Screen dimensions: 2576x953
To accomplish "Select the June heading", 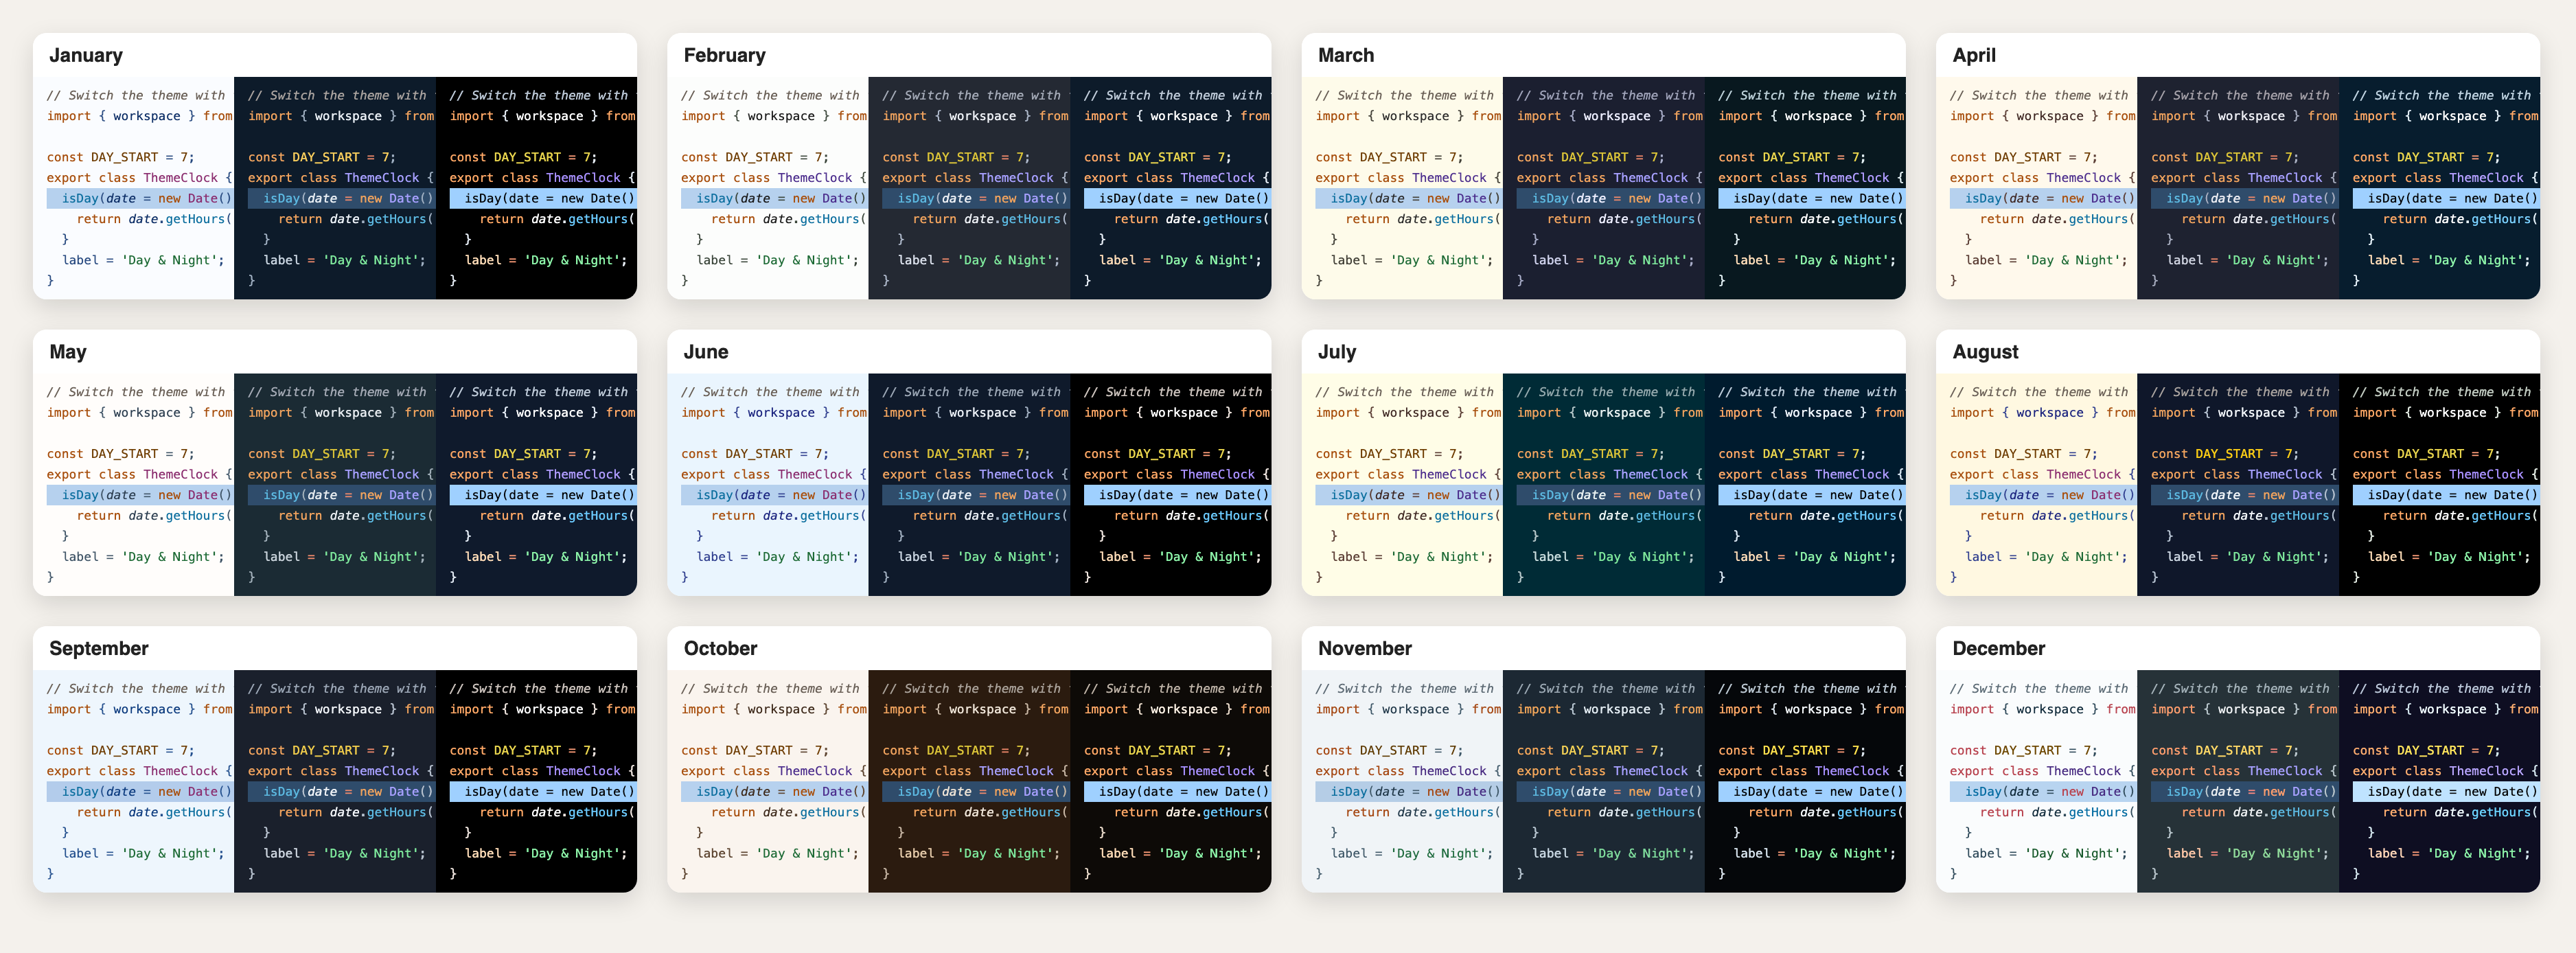I will pyautogui.click(x=706, y=352).
